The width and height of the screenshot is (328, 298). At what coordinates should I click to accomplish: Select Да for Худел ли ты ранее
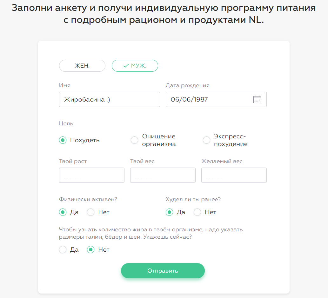[169, 212]
